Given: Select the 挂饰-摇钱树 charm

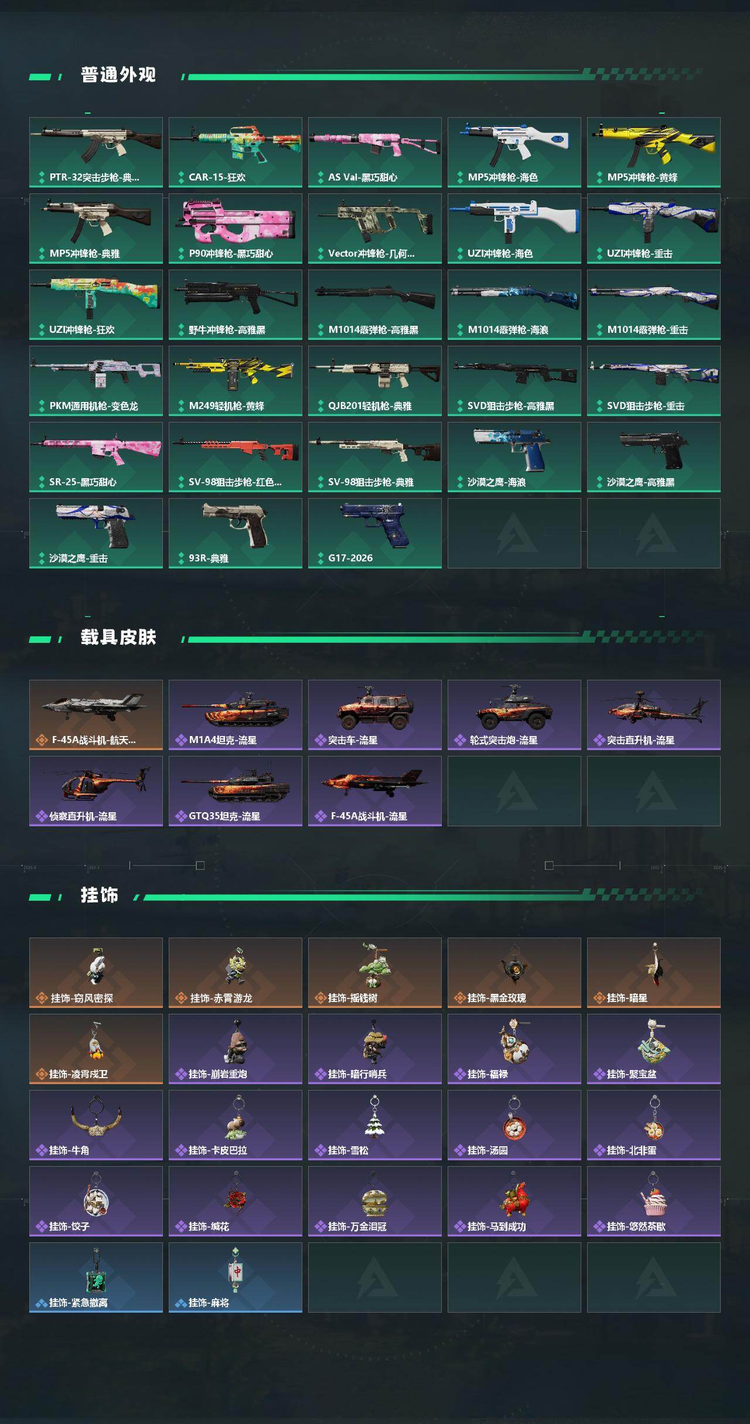Looking at the screenshot, I should (x=375, y=973).
